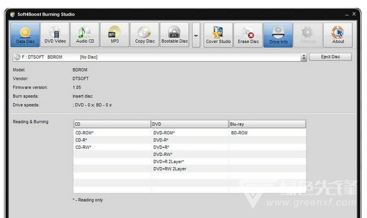Open drive selector spinner arrows
Screen dimensions: 367x218
point(304,57)
